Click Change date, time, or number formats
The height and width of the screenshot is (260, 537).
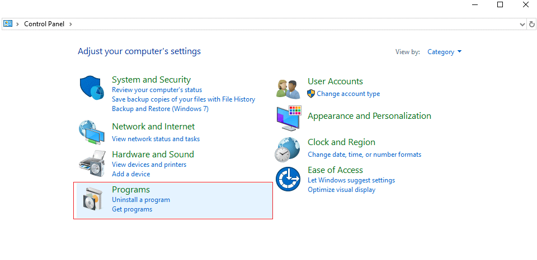tap(364, 155)
